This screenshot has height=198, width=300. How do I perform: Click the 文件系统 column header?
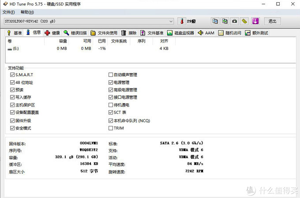119,41
